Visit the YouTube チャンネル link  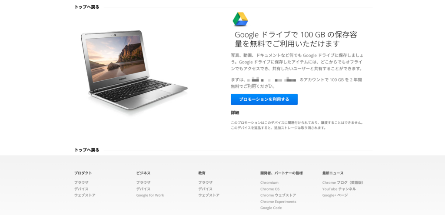(x=339, y=189)
